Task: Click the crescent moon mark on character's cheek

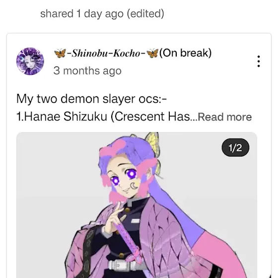Action: coord(134,186)
